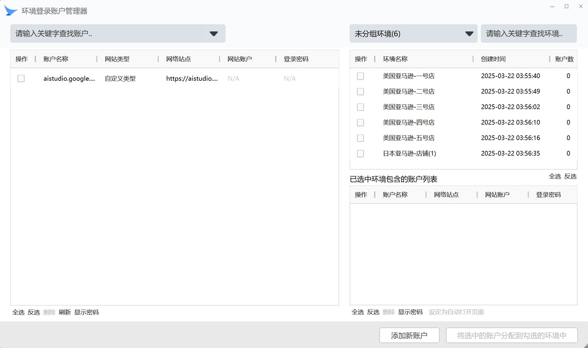Focus the environment keyword search field
The width and height of the screenshot is (588, 348).
[529, 34]
